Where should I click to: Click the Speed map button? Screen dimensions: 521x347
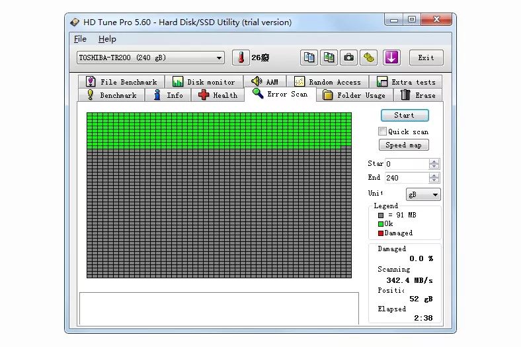click(x=403, y=145)
